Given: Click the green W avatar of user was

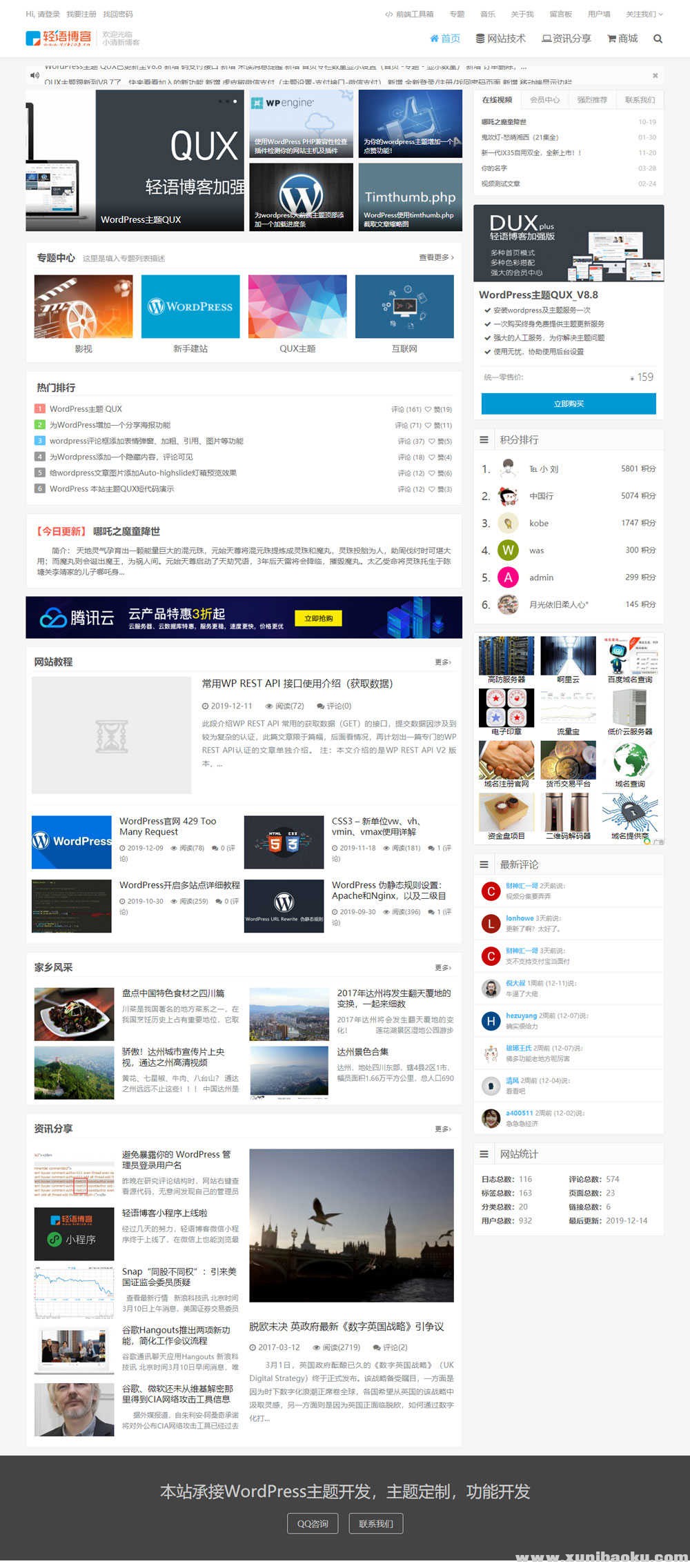Looking at the screenshot, I should coord(508,550).
